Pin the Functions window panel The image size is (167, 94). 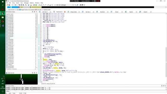point(34,12)
